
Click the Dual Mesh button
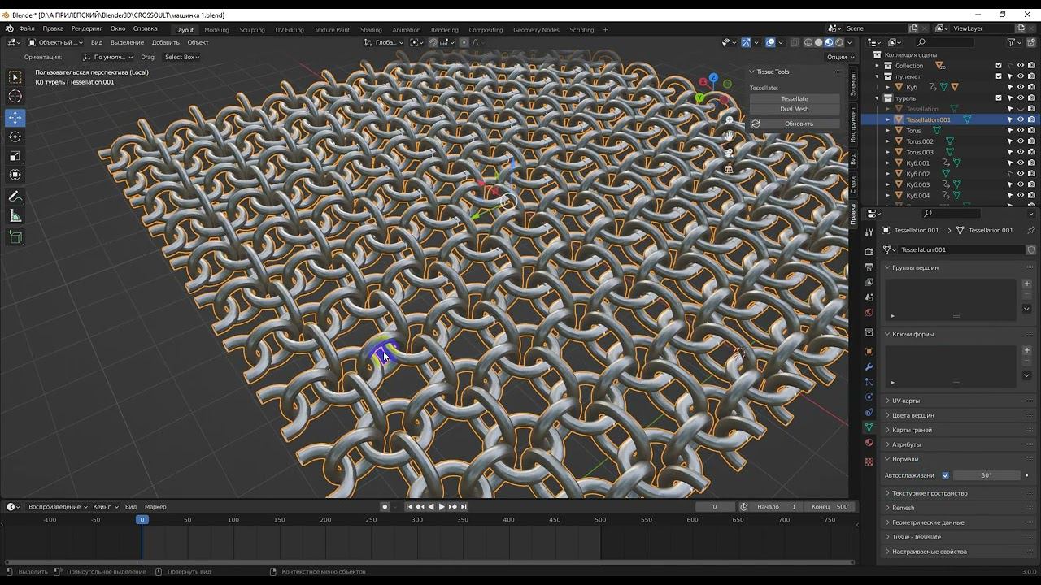[x=794, y=109]
